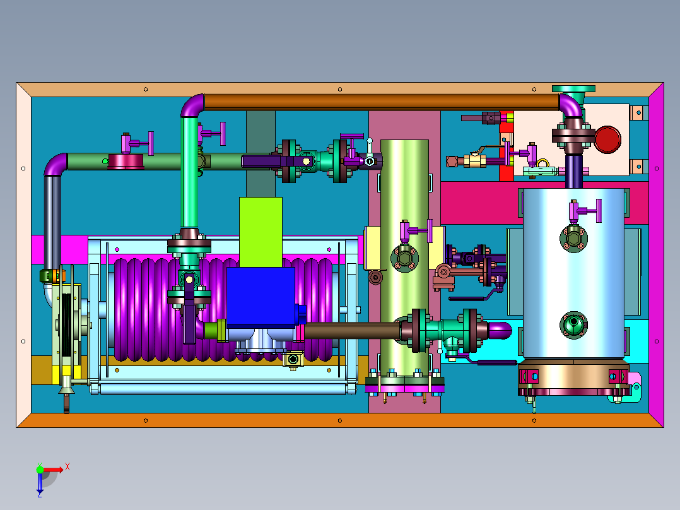Select the large light-blue cylindrical tank

[573, 273]
